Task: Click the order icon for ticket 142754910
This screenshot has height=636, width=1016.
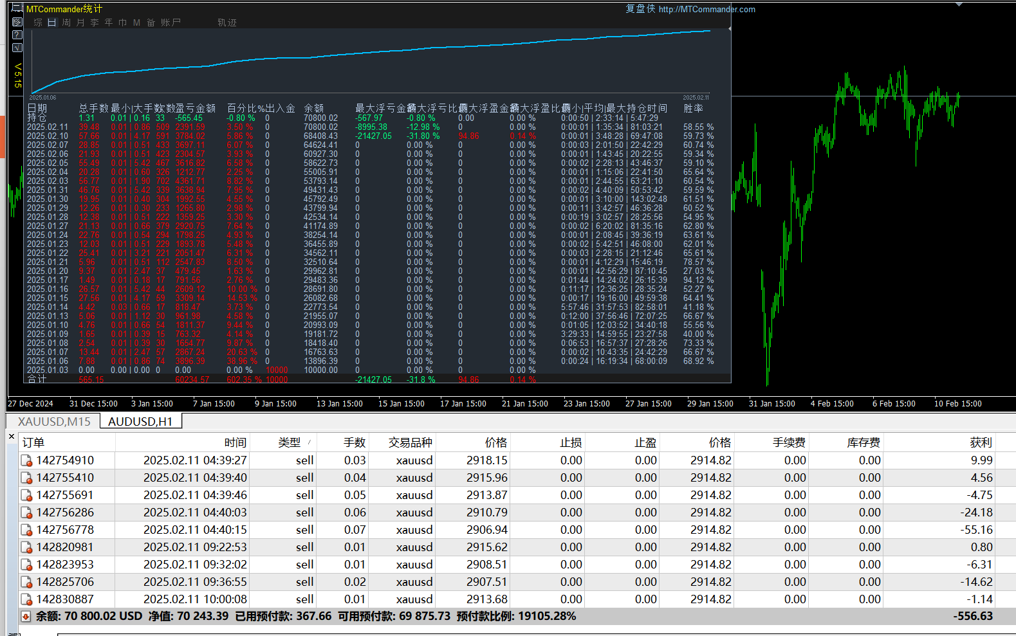Action: tap(27, 460)
